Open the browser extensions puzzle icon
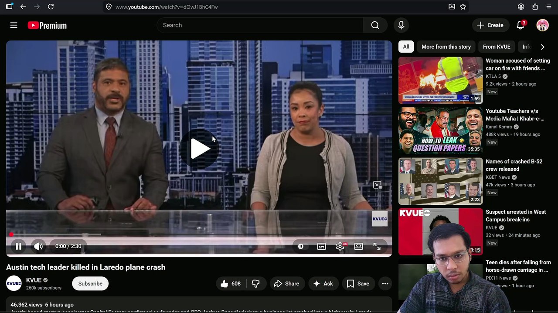This screenshot has width=558, height=313. click(535, 7)
